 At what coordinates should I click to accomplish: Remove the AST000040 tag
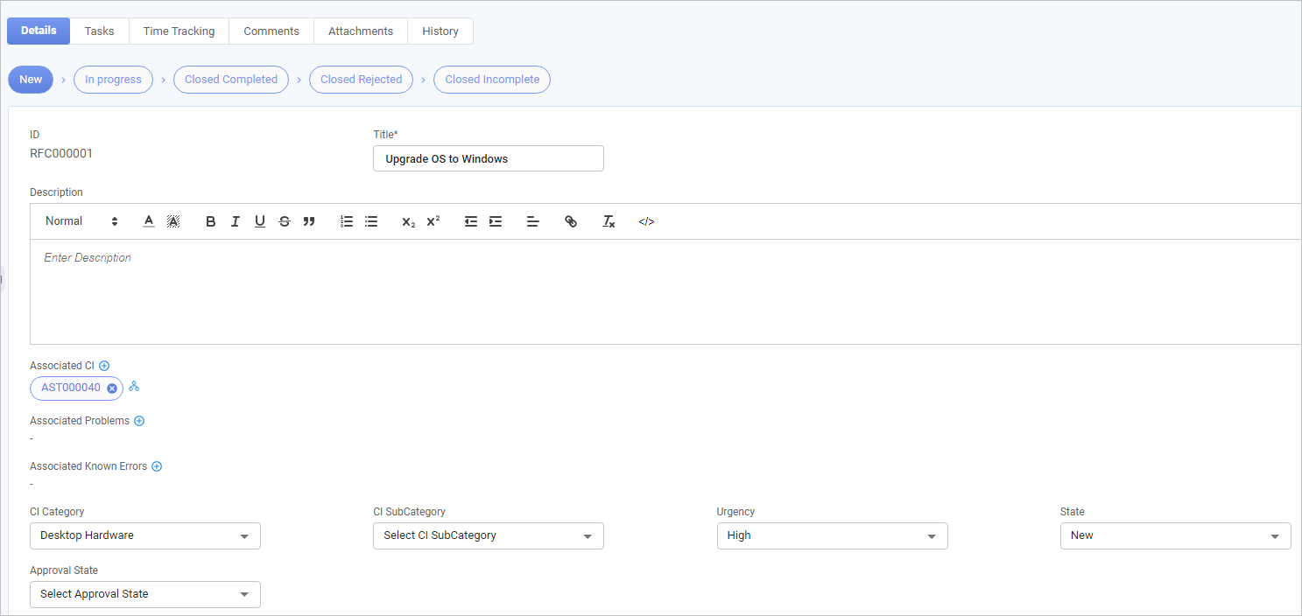click(x=112, y=388)
